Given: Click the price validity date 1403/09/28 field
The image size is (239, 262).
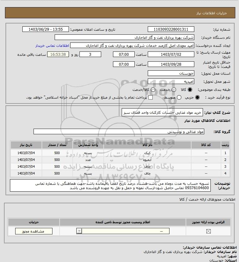Looking at the screenshot, I should click(171, 64).
